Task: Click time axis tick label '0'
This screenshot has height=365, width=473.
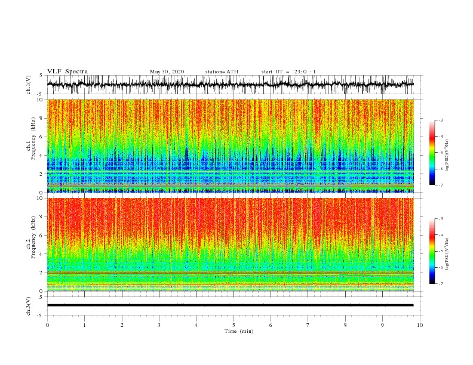Action: pos(47,325)
